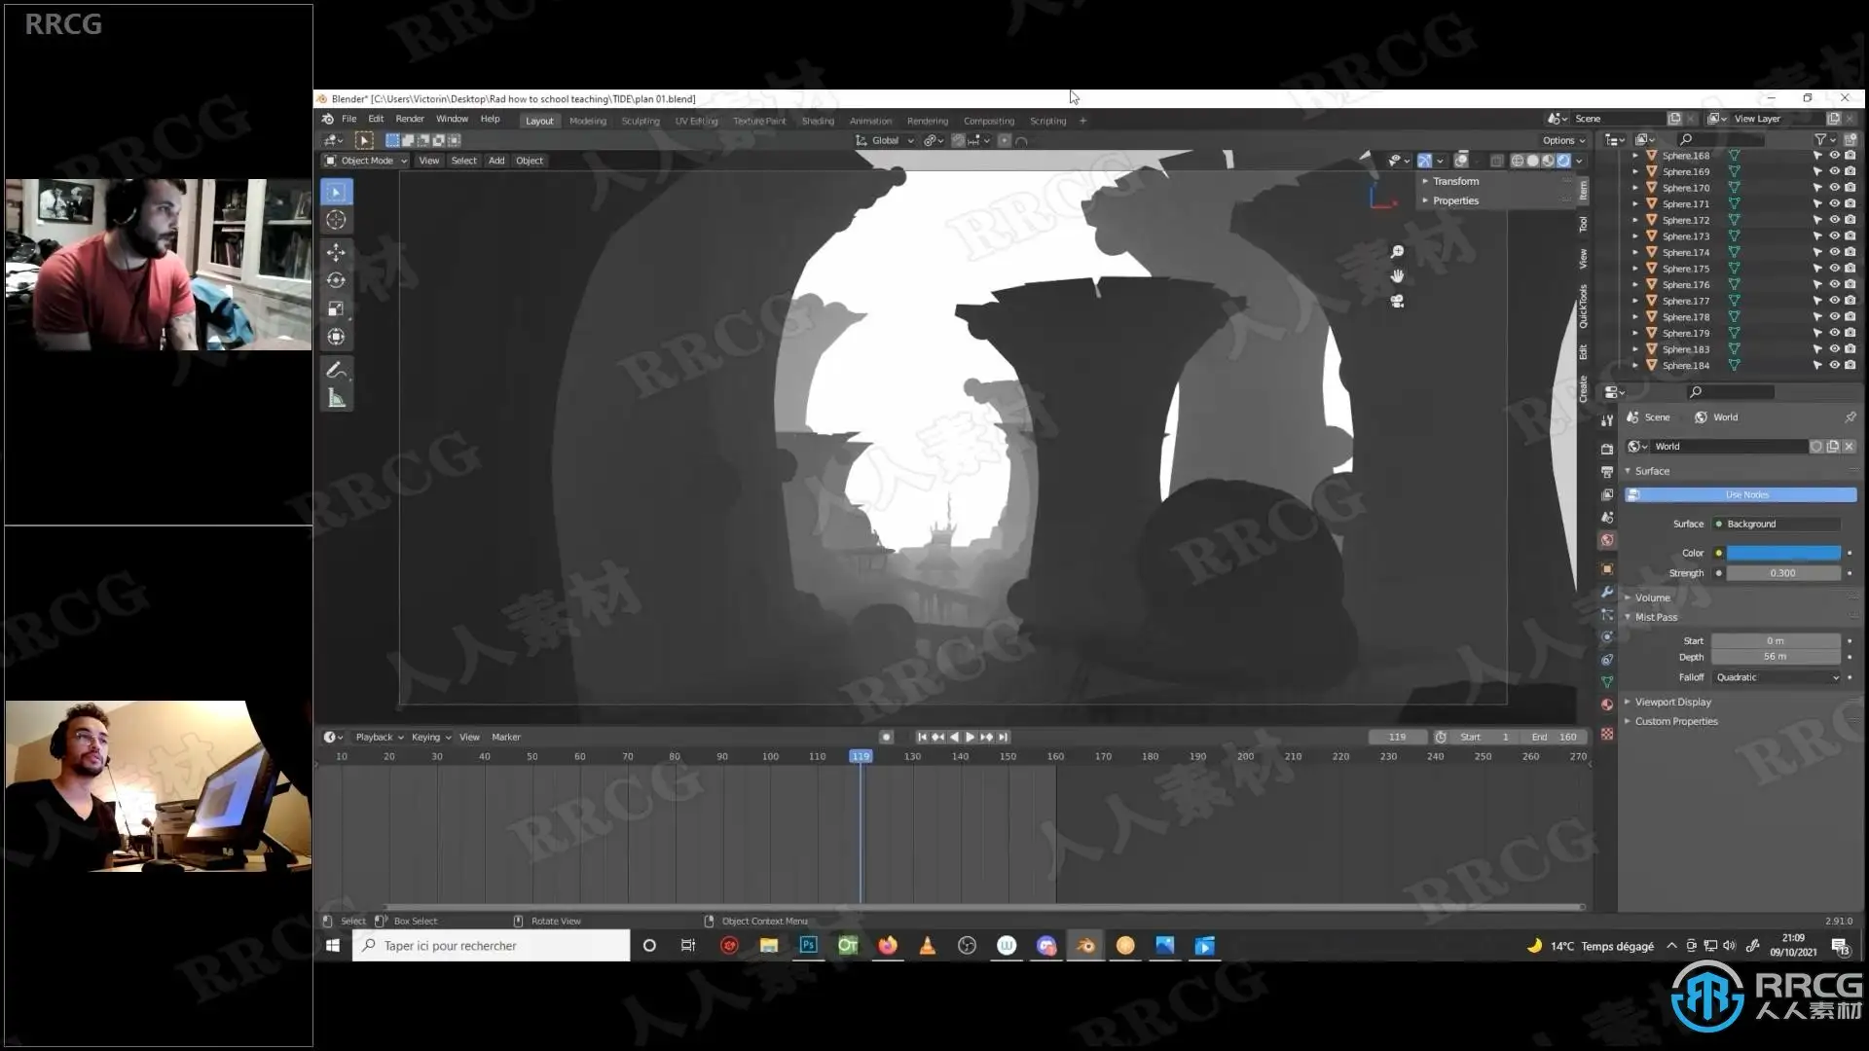Select the Scale tool
Viewport: 1869px width, 1051px height.
pos(336,308)
